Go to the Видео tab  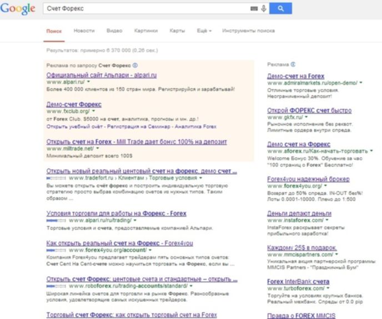click(114, 31)
